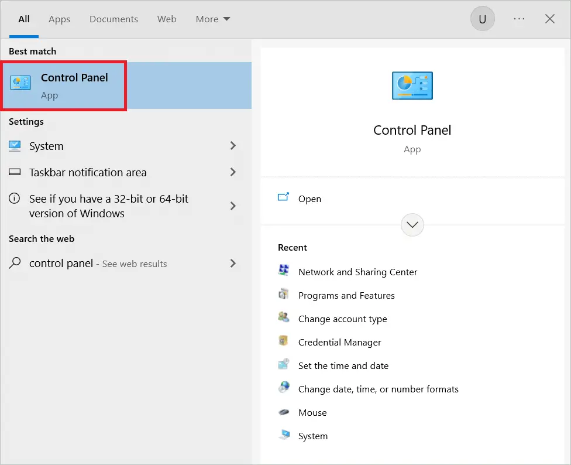The height and width of the screenshot is (465, 571).
Task: Switch to the All tab
Action: [24, 19]
